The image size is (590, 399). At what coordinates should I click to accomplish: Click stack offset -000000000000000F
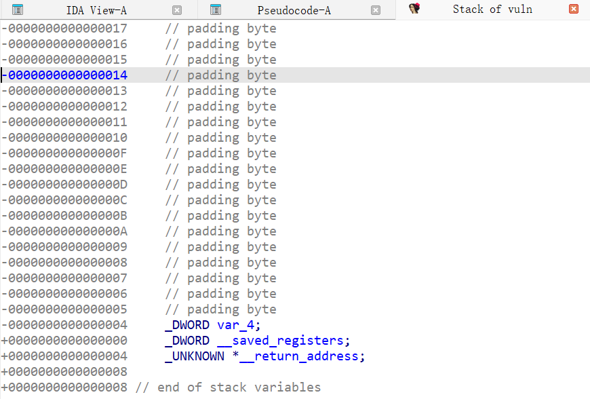tap(64, 153)
